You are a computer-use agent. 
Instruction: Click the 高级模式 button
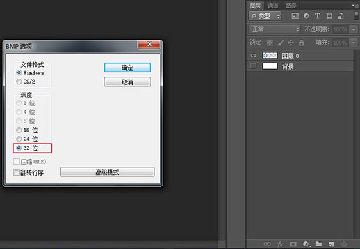(x=108, y=172)
